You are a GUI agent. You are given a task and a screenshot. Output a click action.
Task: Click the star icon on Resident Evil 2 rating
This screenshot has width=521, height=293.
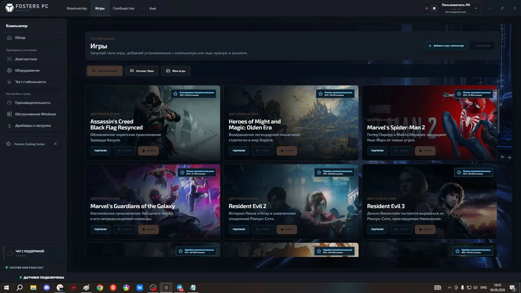pyautogui.click(x=319, y=172)
